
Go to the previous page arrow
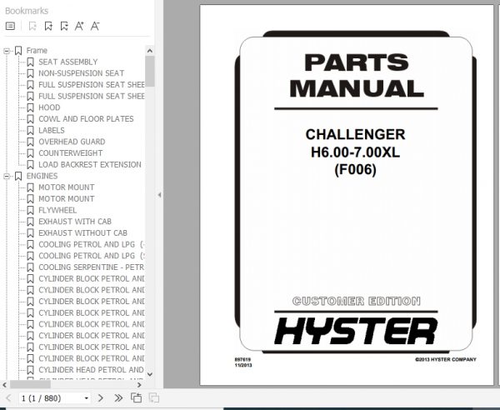9,398
